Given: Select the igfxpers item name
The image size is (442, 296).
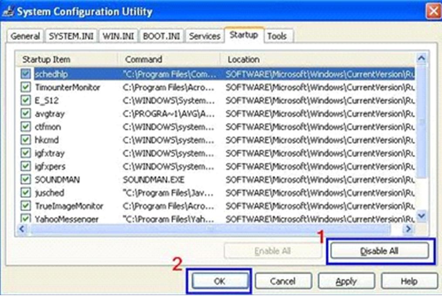Looking at the screenshot, I should [50, 167].
